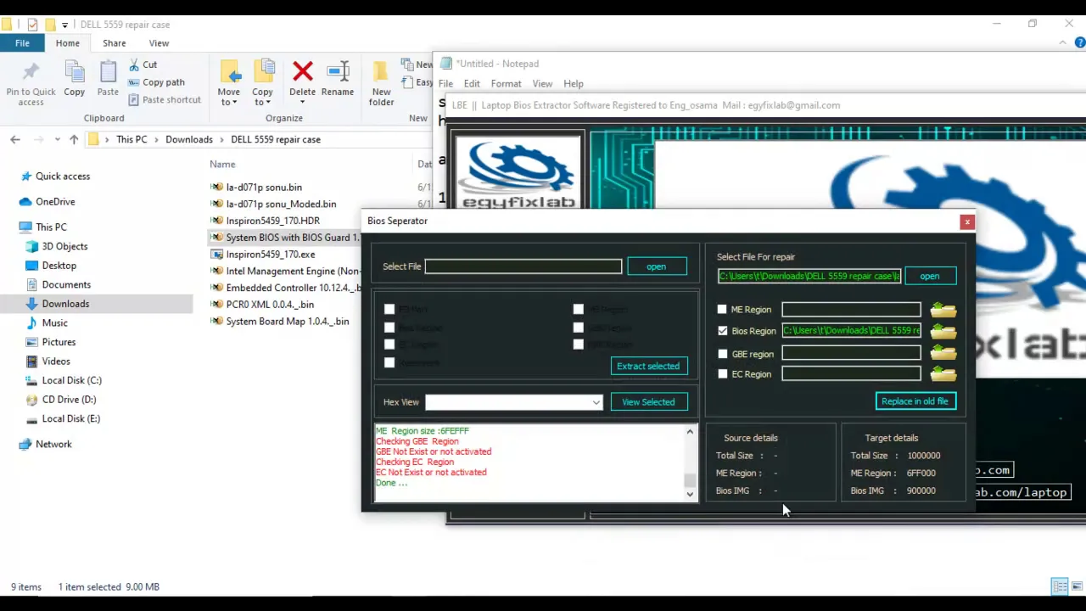The height and width of the screenshot is (611, 1086).
Task: Tick first left-column checkbox in extract panel
Action: point(389,310)
